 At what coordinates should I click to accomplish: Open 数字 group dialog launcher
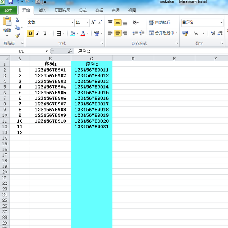coord(222,43)
